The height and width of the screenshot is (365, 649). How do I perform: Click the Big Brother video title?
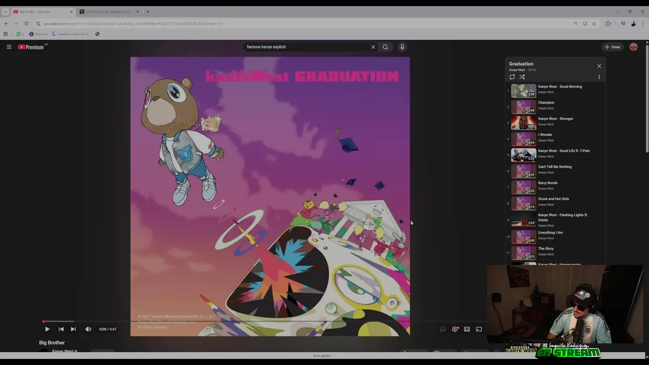52,343
